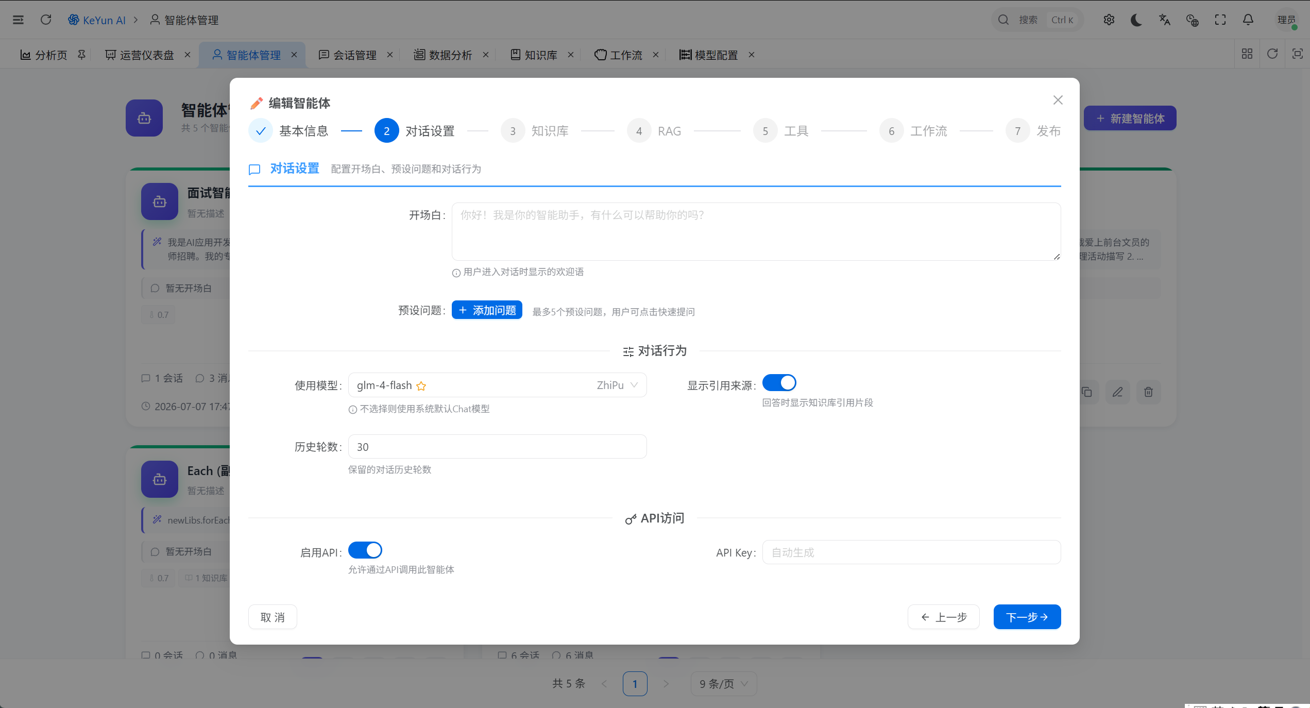Close the 数据分析 tab
The image size is (1310, 708).
[485, 55]
